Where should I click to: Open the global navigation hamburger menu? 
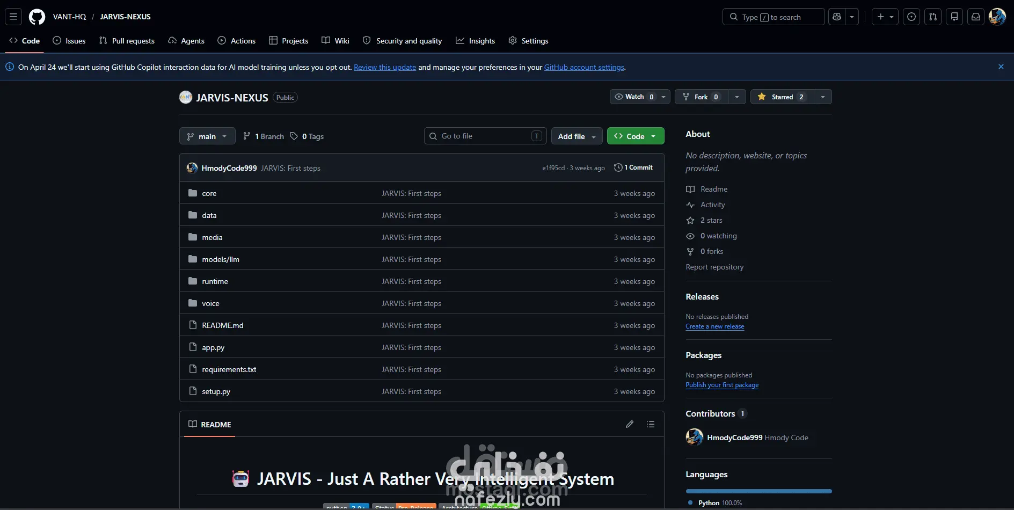coord(13,17)
